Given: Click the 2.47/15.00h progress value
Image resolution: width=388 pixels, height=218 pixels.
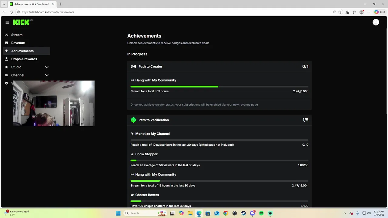Looking at the screenshot, I should (300, 186).
